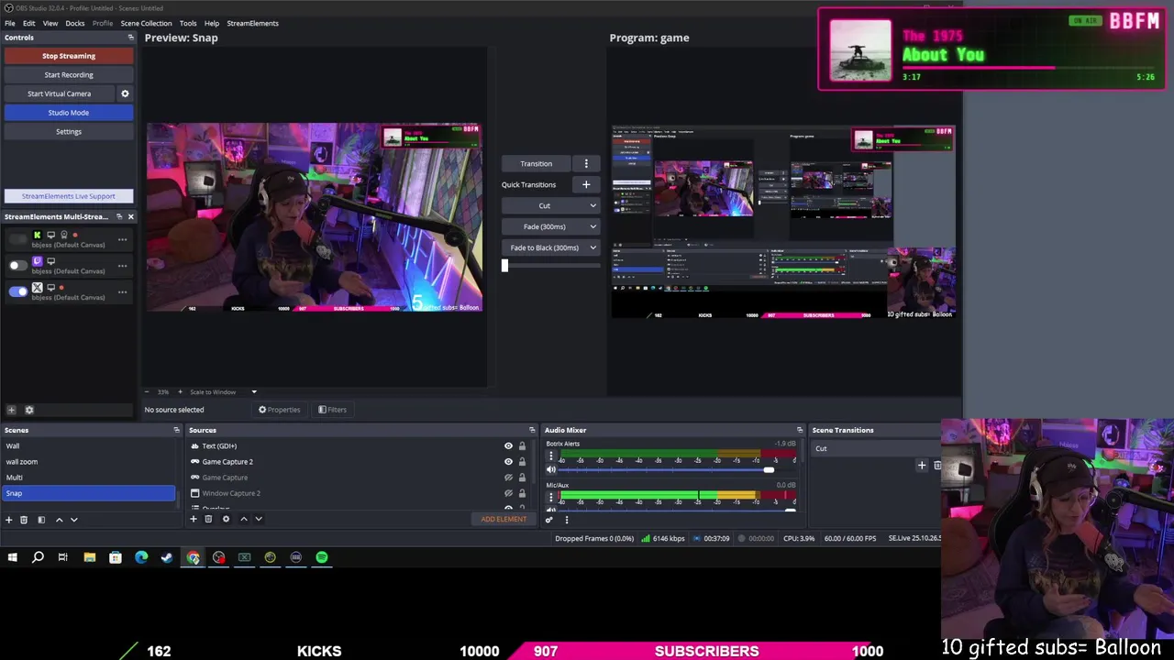The width and height of the screenshot is (1174, 660).
Task: Move scene up arrow in Scenes toolbar
Action: pos(59,520)
